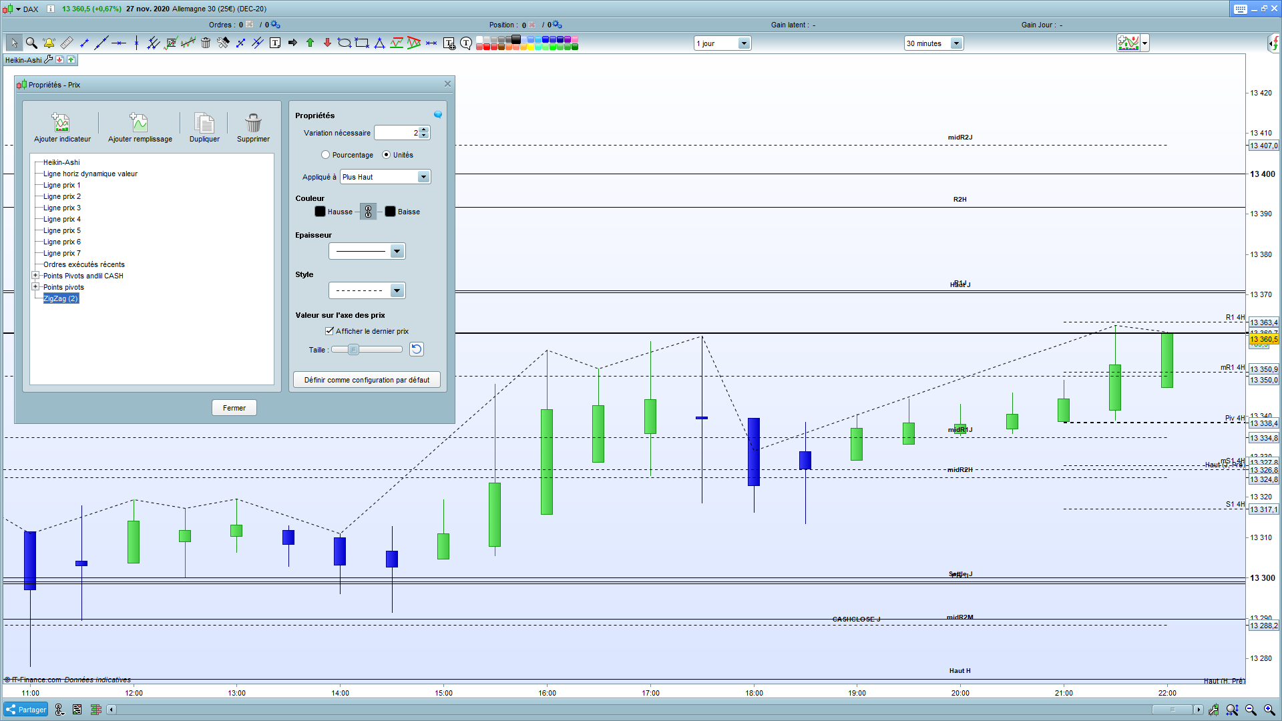Image resolution: width=1282 pixels, height=721 pixels.
Task: Select the text box drawing tool
Action: [275, 43]
